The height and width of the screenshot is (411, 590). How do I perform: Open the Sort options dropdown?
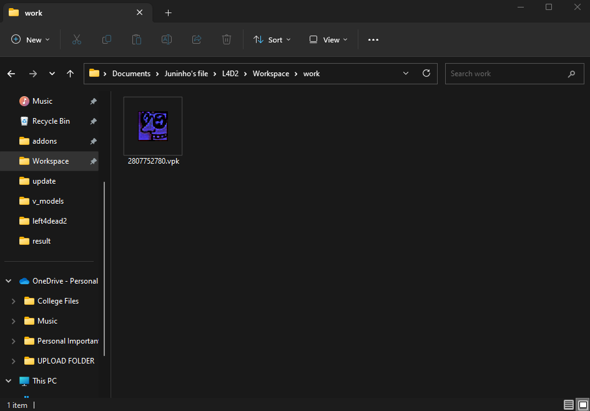tap(272, 39)
